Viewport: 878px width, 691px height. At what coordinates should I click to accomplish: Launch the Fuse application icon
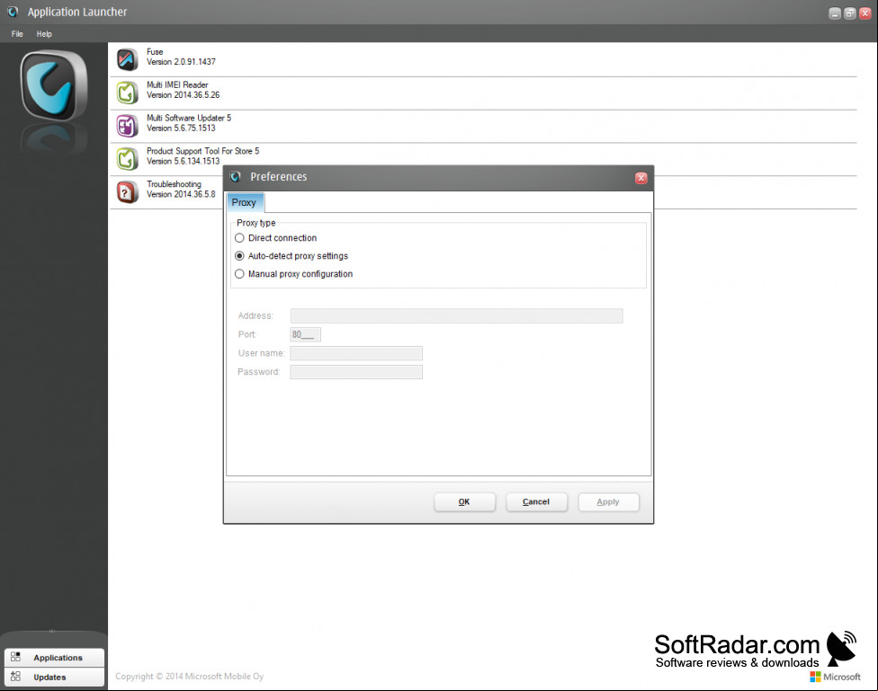pos(127,60)
